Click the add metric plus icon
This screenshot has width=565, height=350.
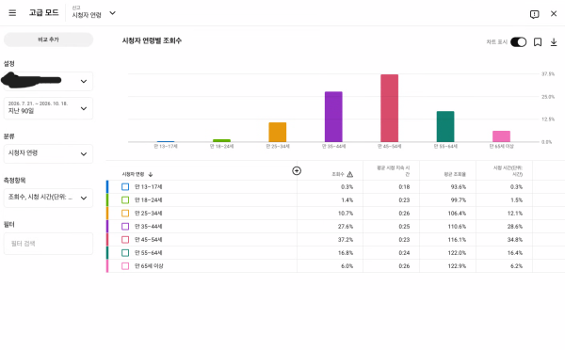coord(297,170)
